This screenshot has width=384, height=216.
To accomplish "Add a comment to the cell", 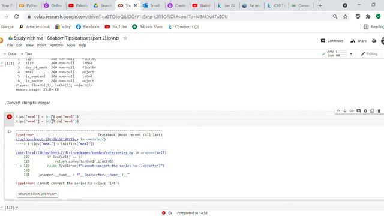I will pyautogui.click(x=359, y=111).
